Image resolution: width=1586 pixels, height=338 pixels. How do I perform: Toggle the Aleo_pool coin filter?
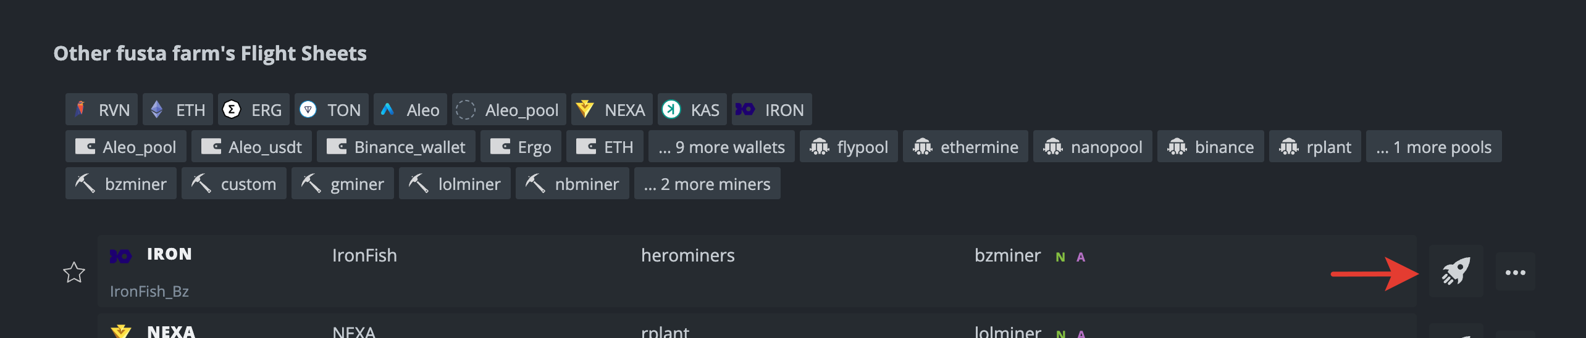click(509, 110)
